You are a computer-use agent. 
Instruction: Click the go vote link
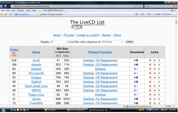(14, 54)
